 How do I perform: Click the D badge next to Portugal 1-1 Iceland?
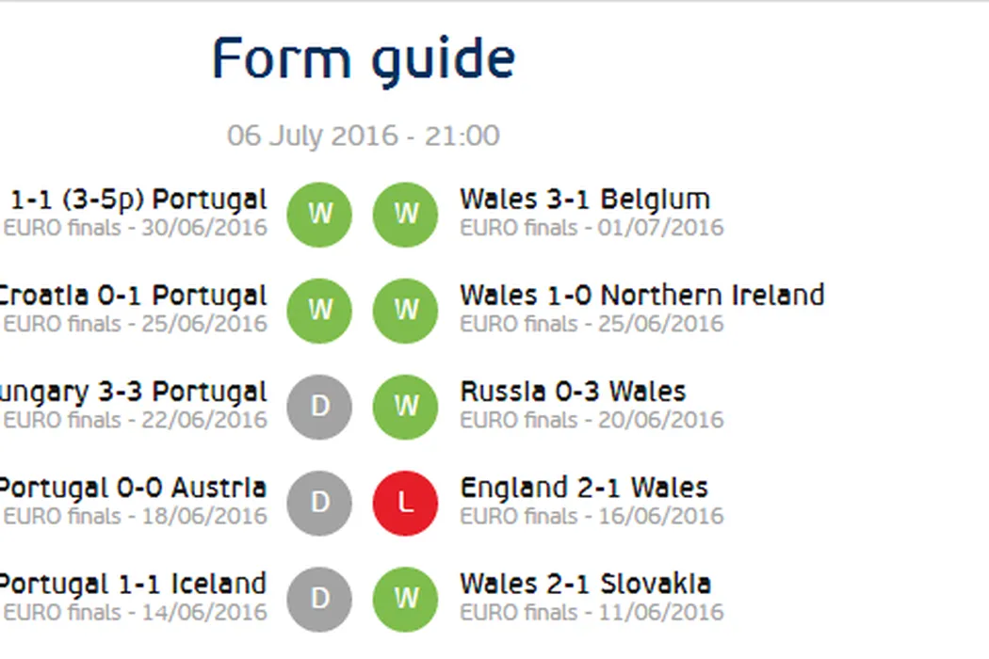click(319, 599)
